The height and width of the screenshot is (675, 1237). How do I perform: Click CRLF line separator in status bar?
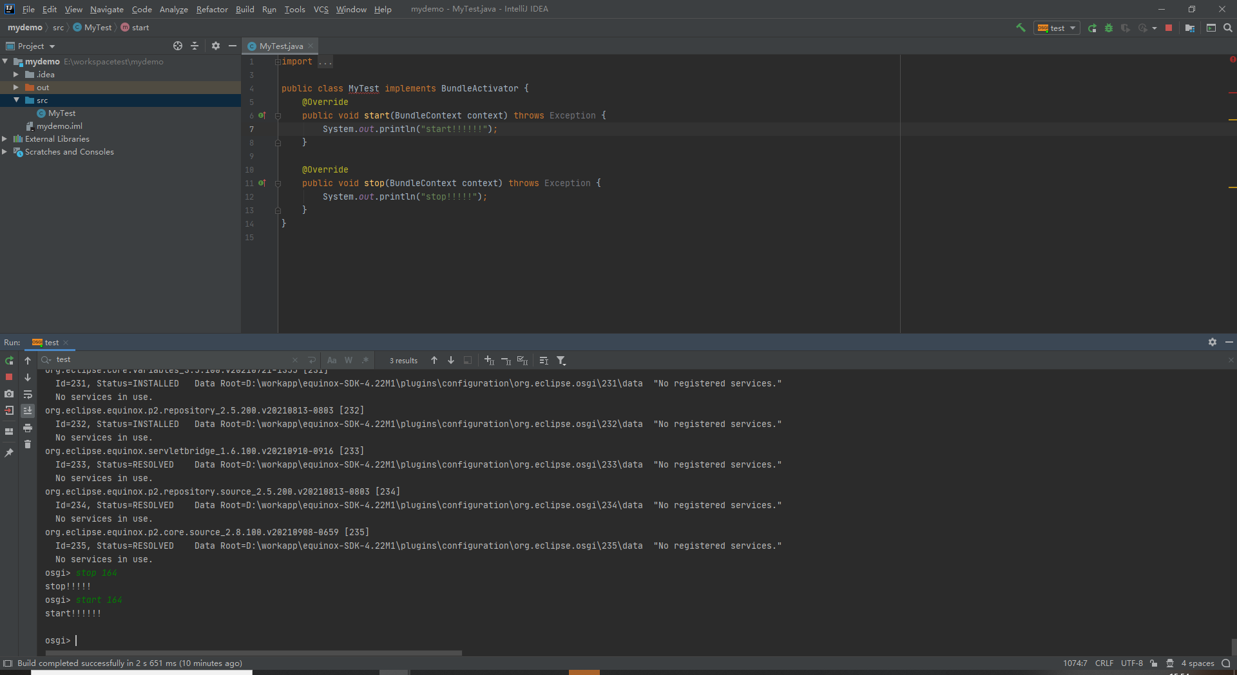click(1104, 663)
